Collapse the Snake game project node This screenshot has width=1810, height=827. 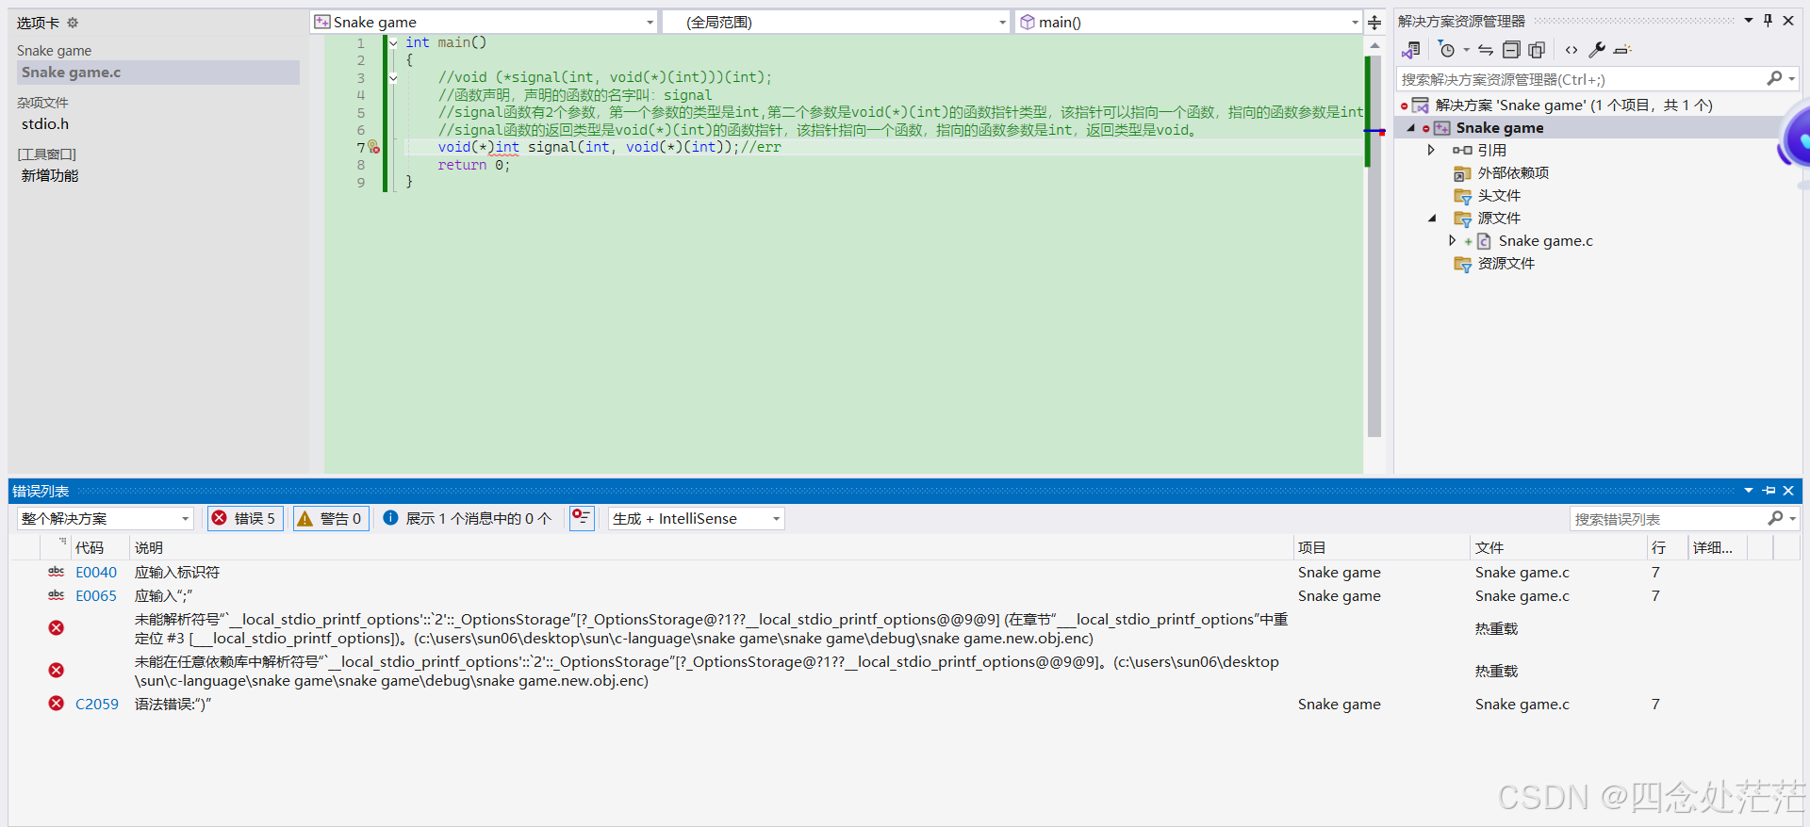point(1411,128)
